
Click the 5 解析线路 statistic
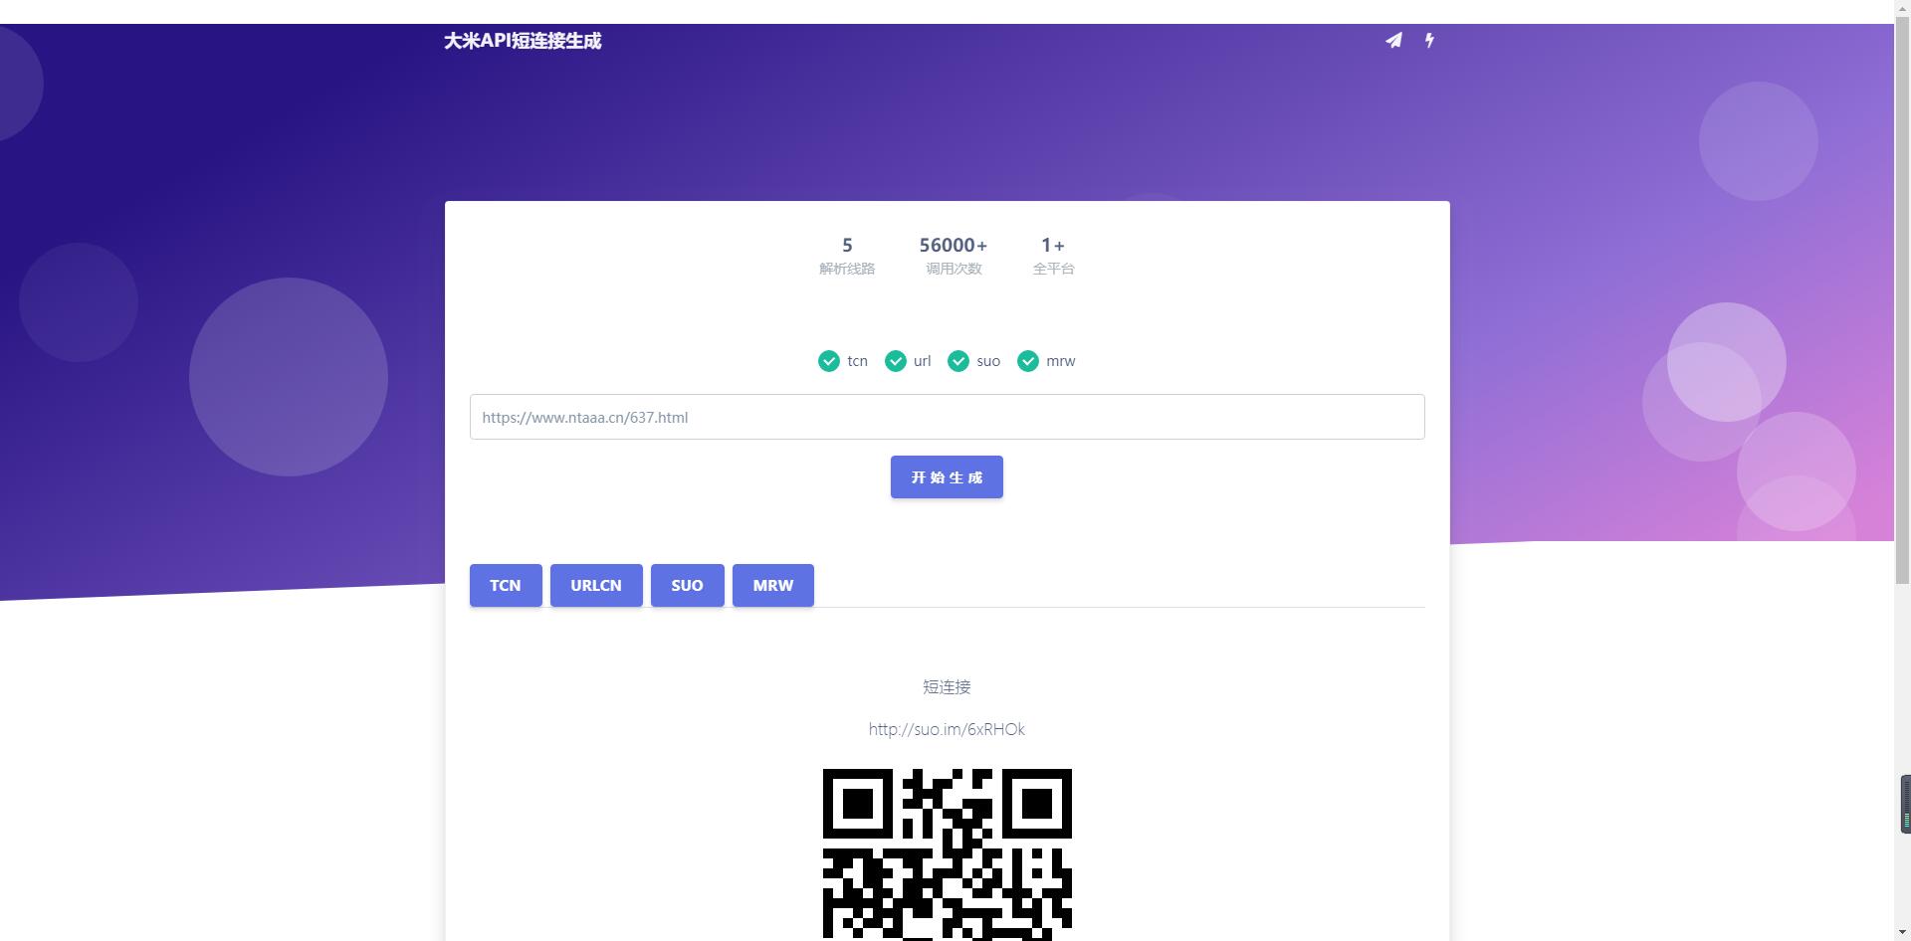tap(847, 255)
